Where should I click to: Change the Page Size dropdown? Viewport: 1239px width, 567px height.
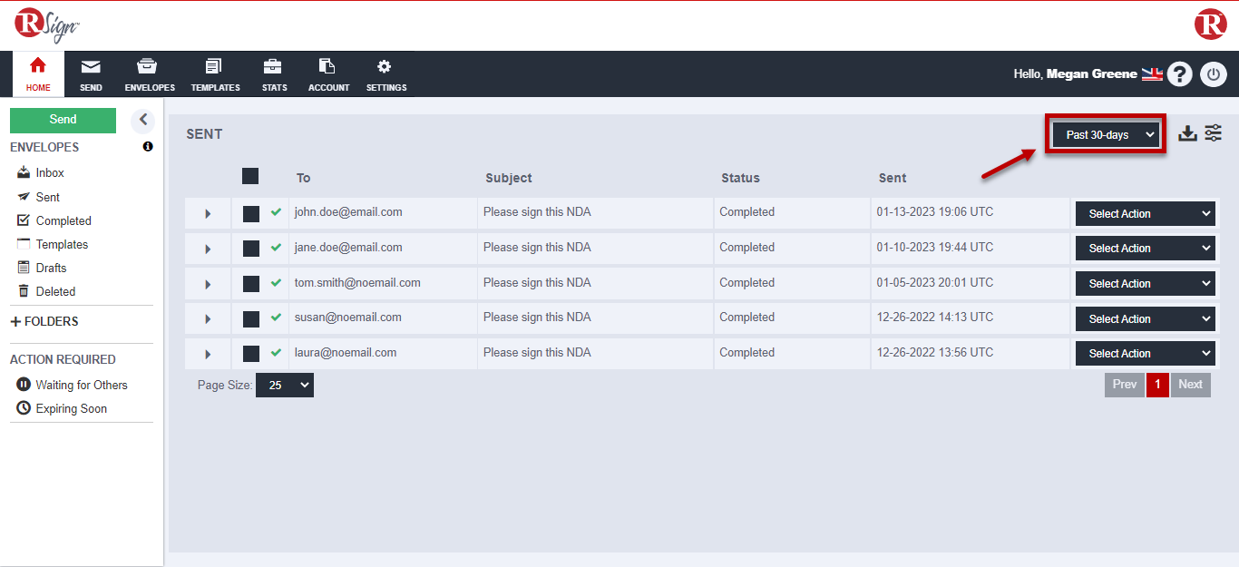pyautogui.click(x=284, y=386)
